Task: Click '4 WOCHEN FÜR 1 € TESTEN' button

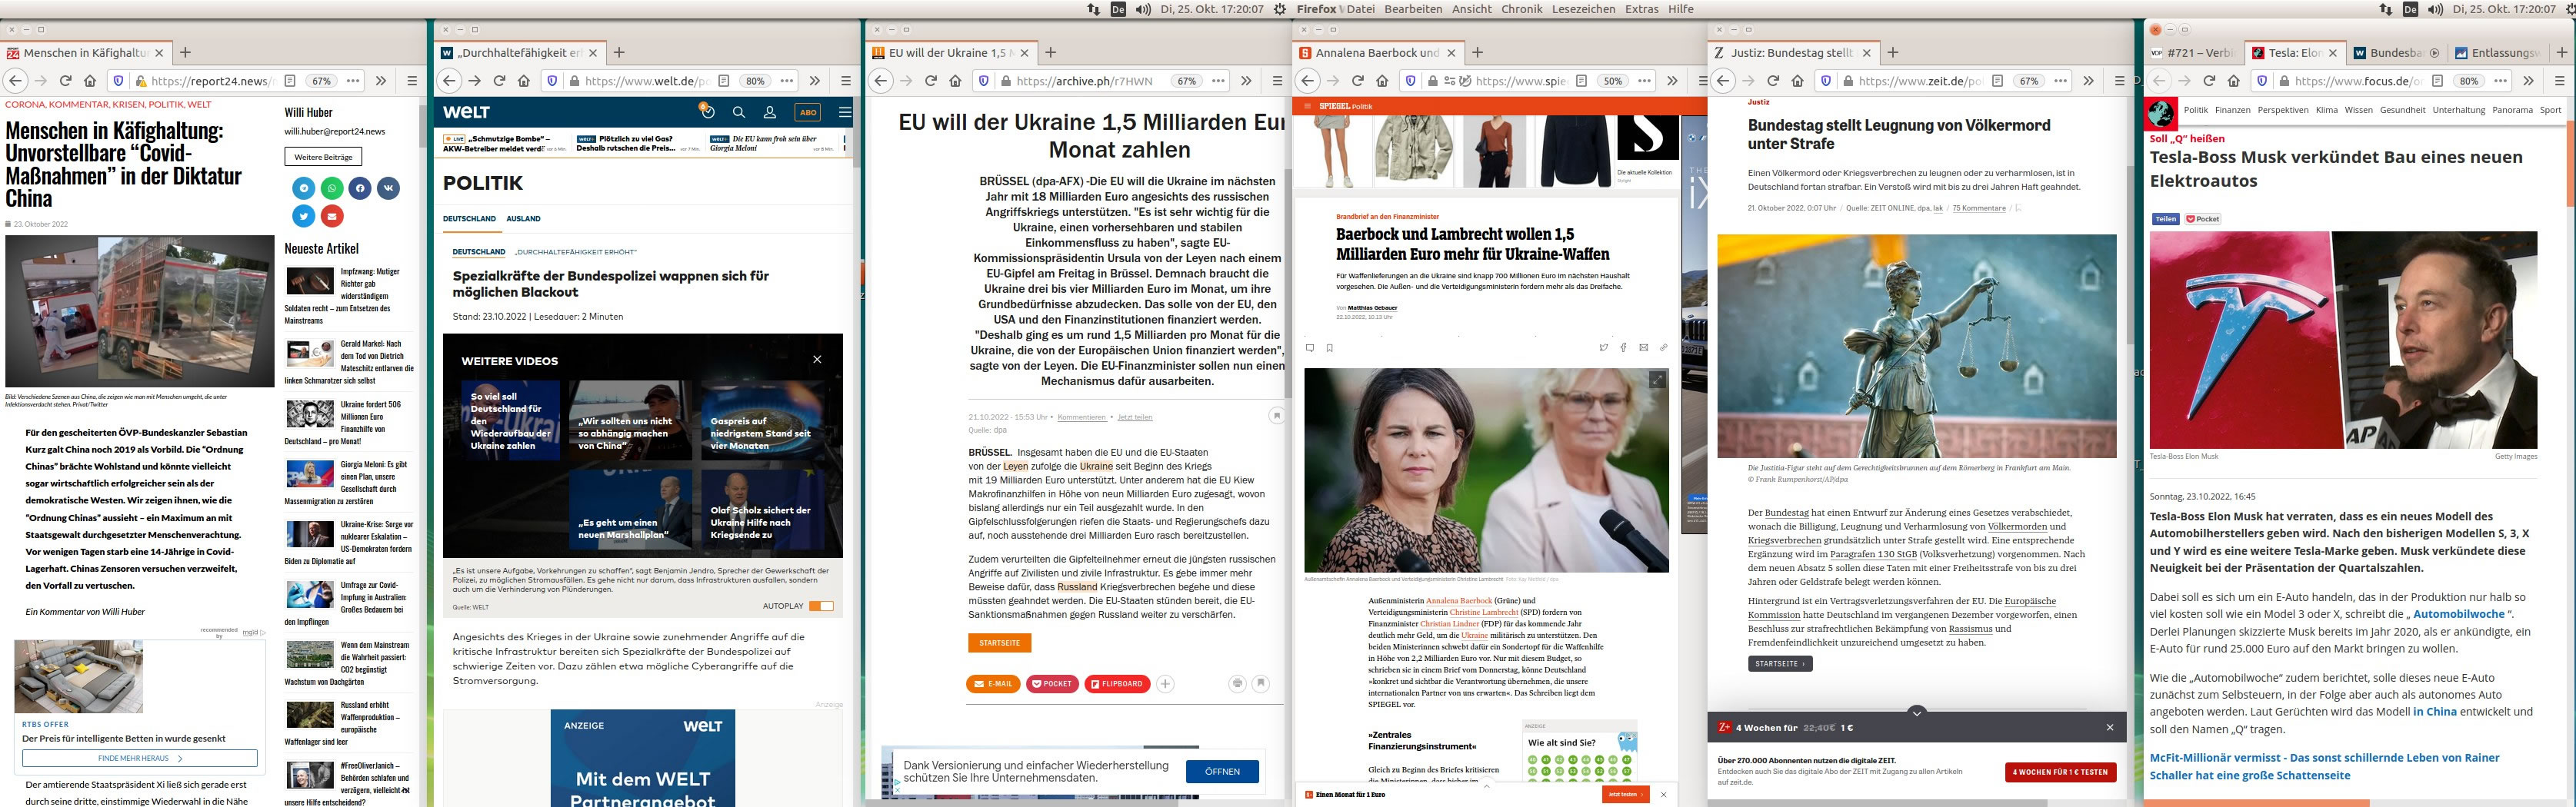Action: tap(2060, 772)
